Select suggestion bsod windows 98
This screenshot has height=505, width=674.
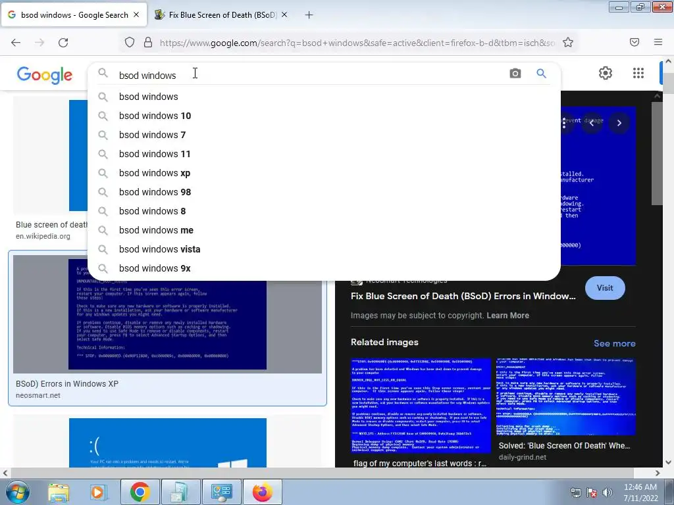[324, 192]
